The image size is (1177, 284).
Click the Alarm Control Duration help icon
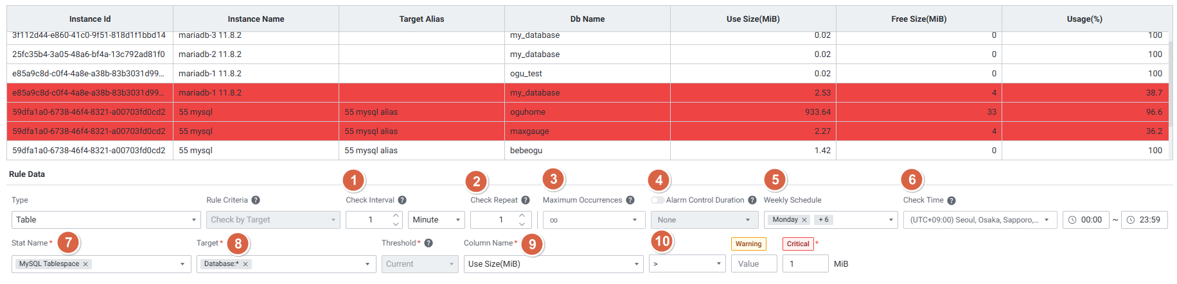pos(752,200)
